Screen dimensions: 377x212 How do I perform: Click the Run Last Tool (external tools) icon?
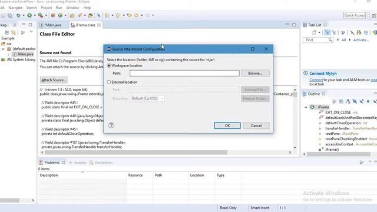(41, 15)
